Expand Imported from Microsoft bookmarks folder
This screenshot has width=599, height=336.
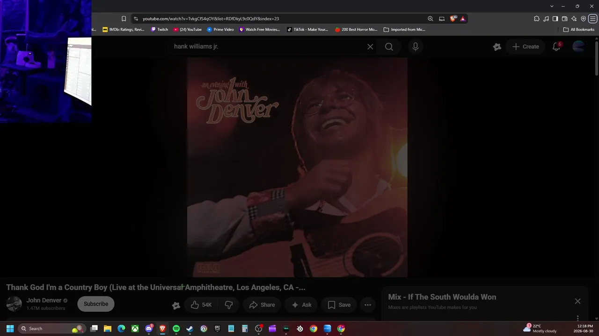[404, 29]
